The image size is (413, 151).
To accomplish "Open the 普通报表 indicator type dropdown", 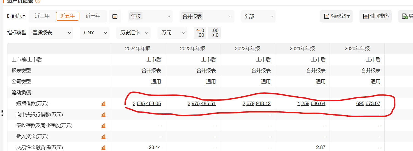I will 51,33.
